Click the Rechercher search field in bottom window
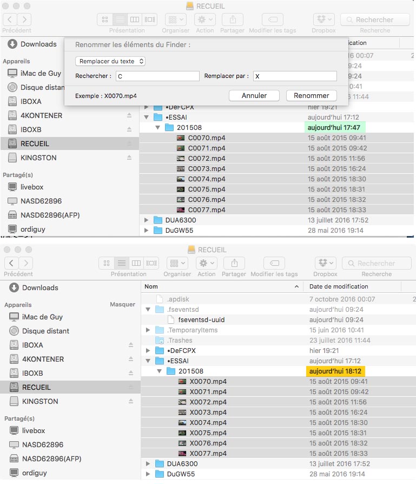Image resolution: width=416 pixels, height=484 pixels. click(x=377, y=263)
